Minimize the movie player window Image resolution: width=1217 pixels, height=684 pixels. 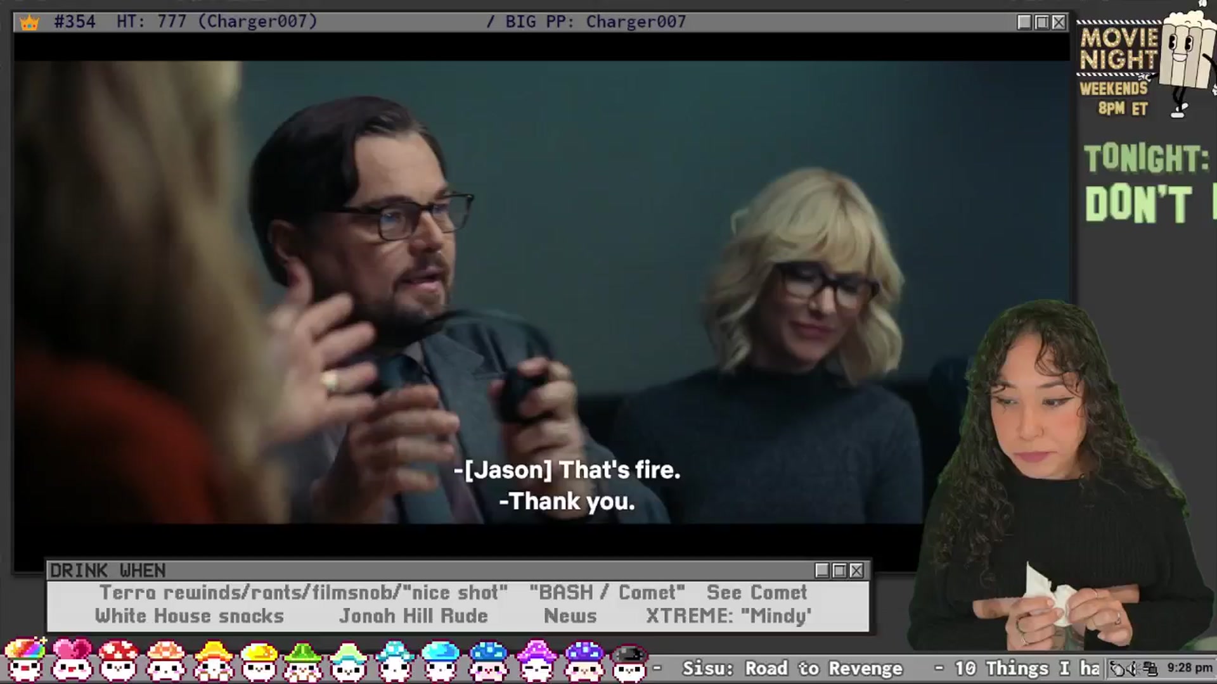pyautogui.click(x=1024, y=22)
